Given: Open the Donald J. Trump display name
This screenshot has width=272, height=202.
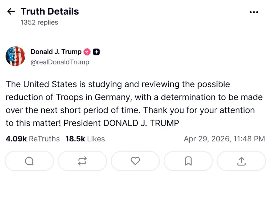Looking at the screenshot, I should point(56,52).
